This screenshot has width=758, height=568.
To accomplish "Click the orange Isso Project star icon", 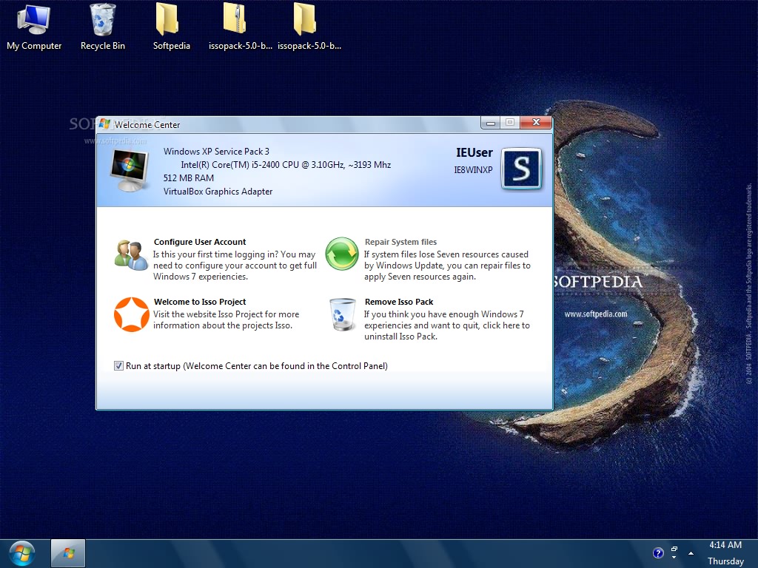I will click(132, 314).
